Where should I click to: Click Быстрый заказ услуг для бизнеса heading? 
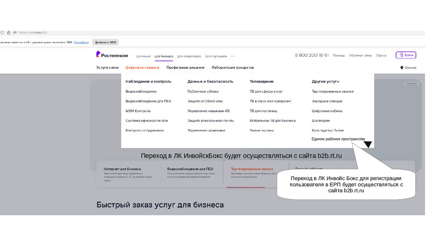(160, 205)
